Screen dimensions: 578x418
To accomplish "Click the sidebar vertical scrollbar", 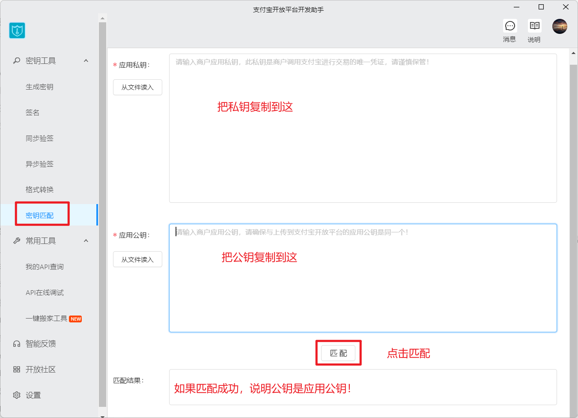I will coord(102,214).
